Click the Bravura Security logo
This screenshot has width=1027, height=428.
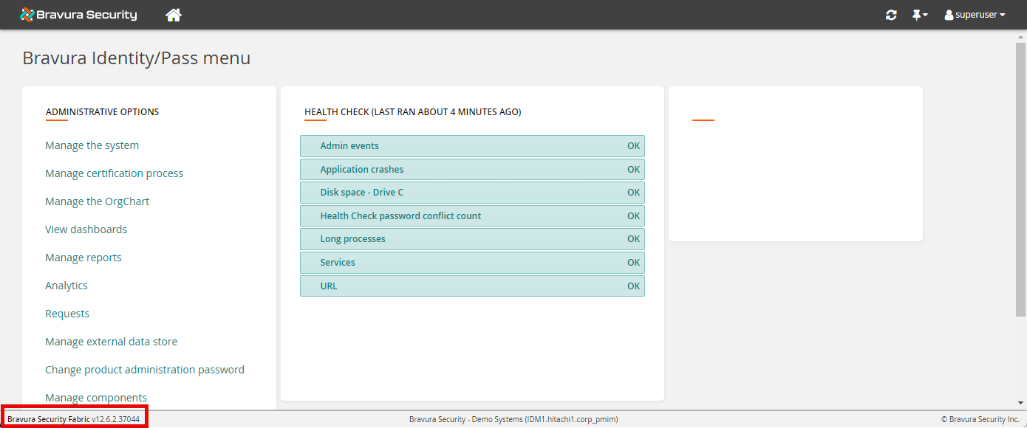pyautogui.click(x=78, y=15)
